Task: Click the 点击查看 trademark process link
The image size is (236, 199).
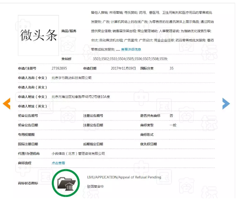Action: [x=58, y=163]
